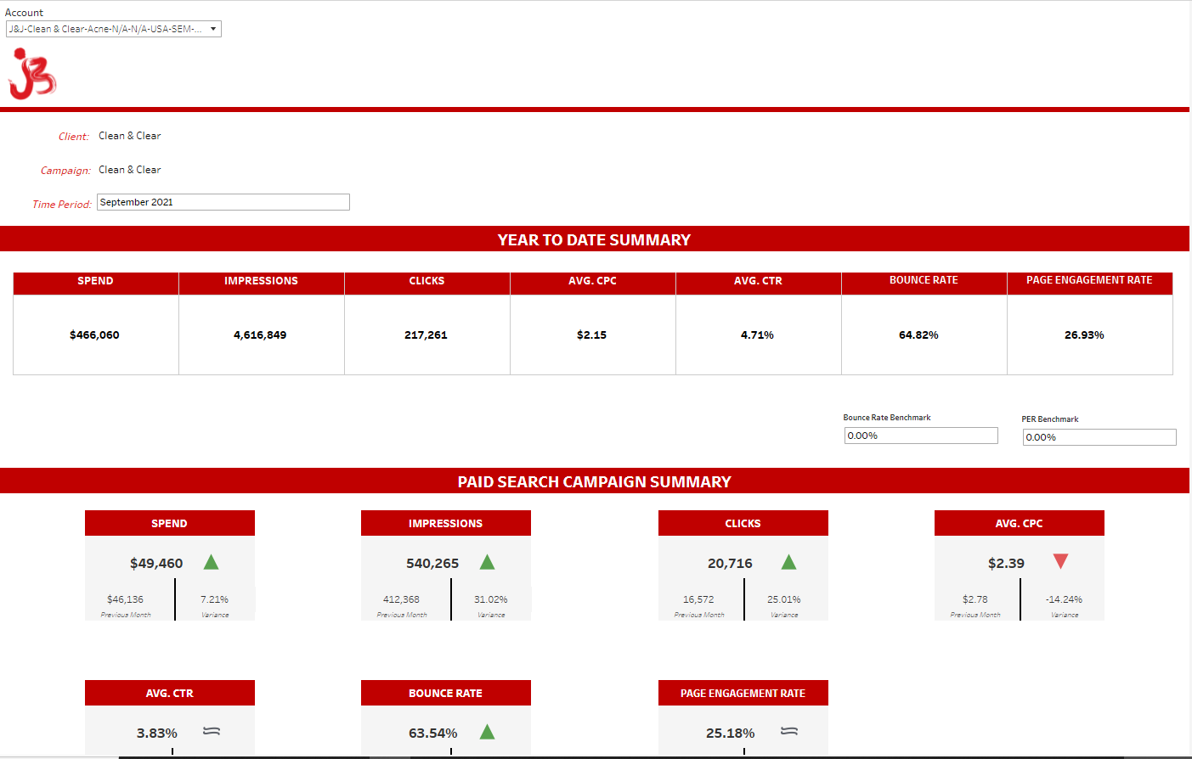
Task: Click previous month clicks 16,572
Action: click(x=698, y=599)
